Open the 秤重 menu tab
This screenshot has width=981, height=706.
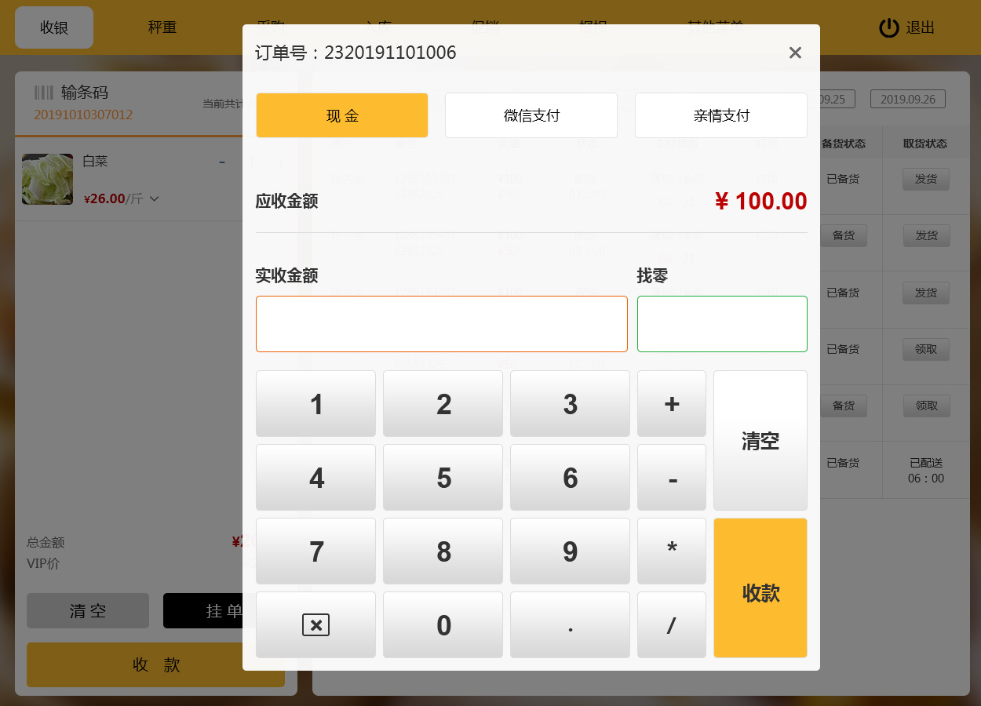point(162,27)
